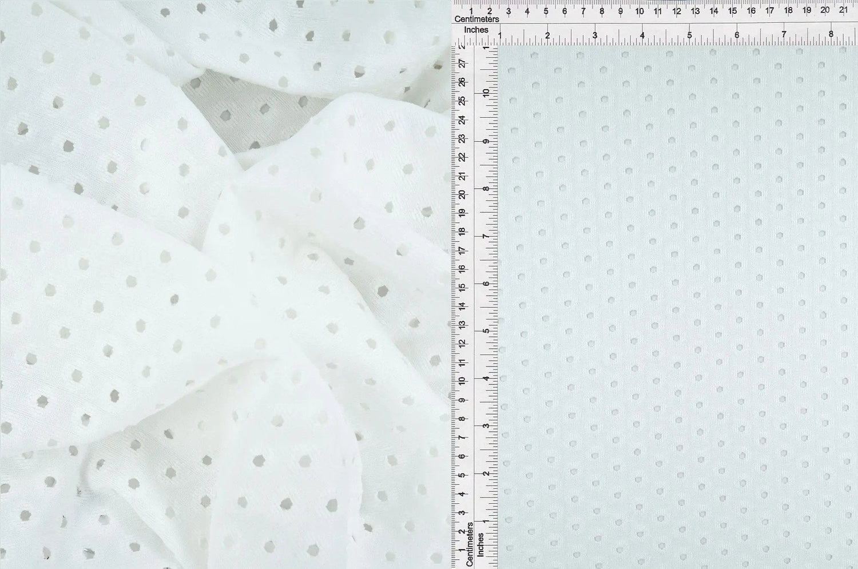Click the 20 centimeter mark on vertical ruler
The width and height of the screenshot is (858, 569).
point(460,195)
